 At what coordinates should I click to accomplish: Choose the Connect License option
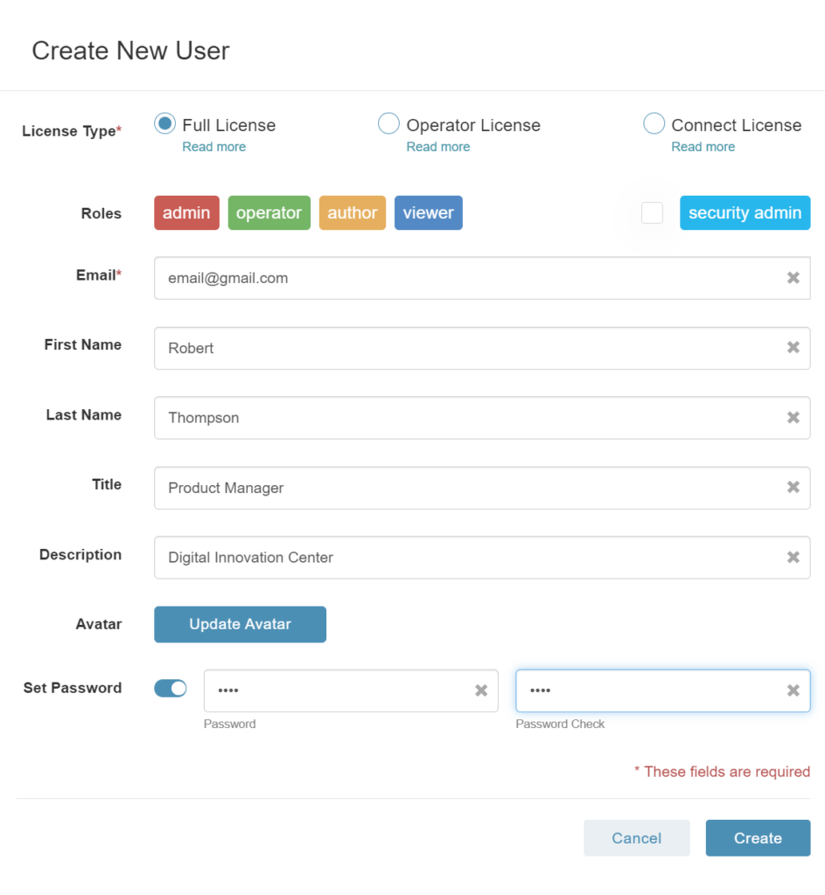(x=654, y=124)
